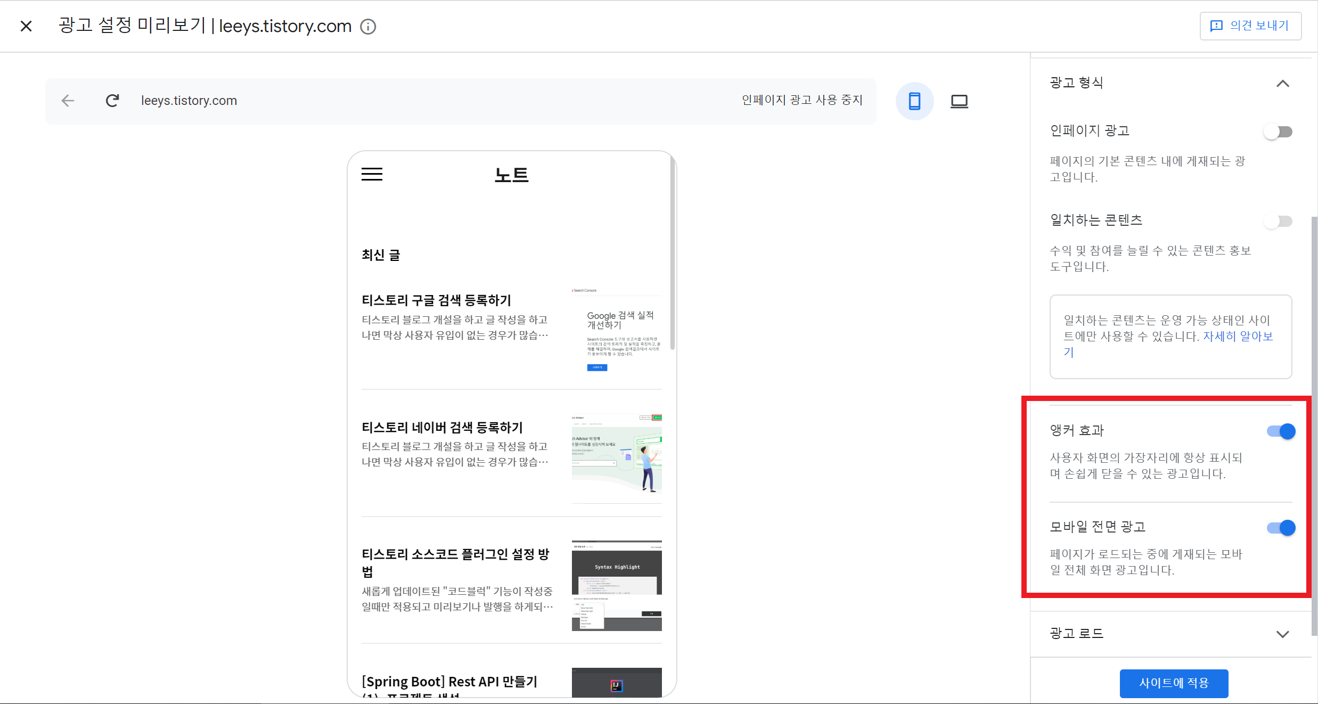This screenshot has height=704, width=1318.
Task: Collapse the 광고 형식 section
Action: click(x=1282, y=84)
